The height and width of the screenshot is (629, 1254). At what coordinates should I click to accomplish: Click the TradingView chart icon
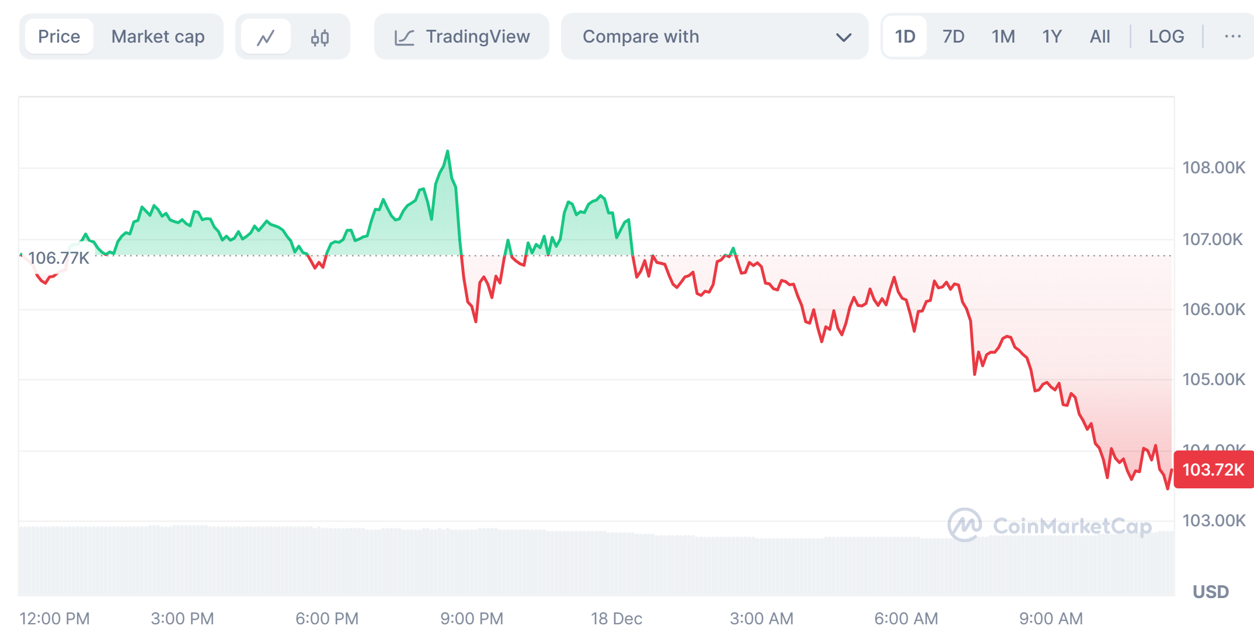coord(404,37)
